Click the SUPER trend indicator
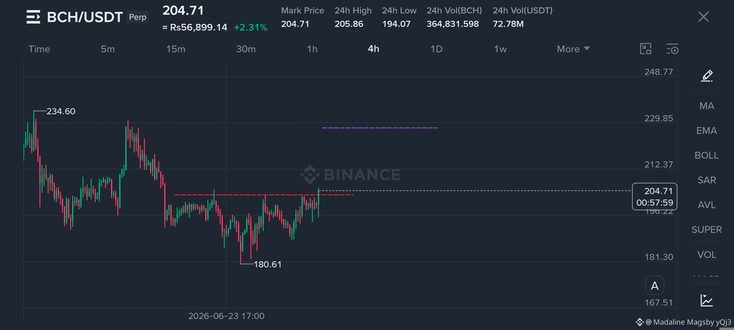Viewport: 734px width, 330px height. (x=706, y=229)
